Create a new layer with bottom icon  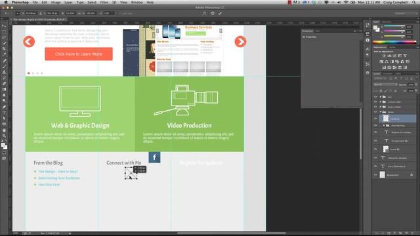(407, 233)
